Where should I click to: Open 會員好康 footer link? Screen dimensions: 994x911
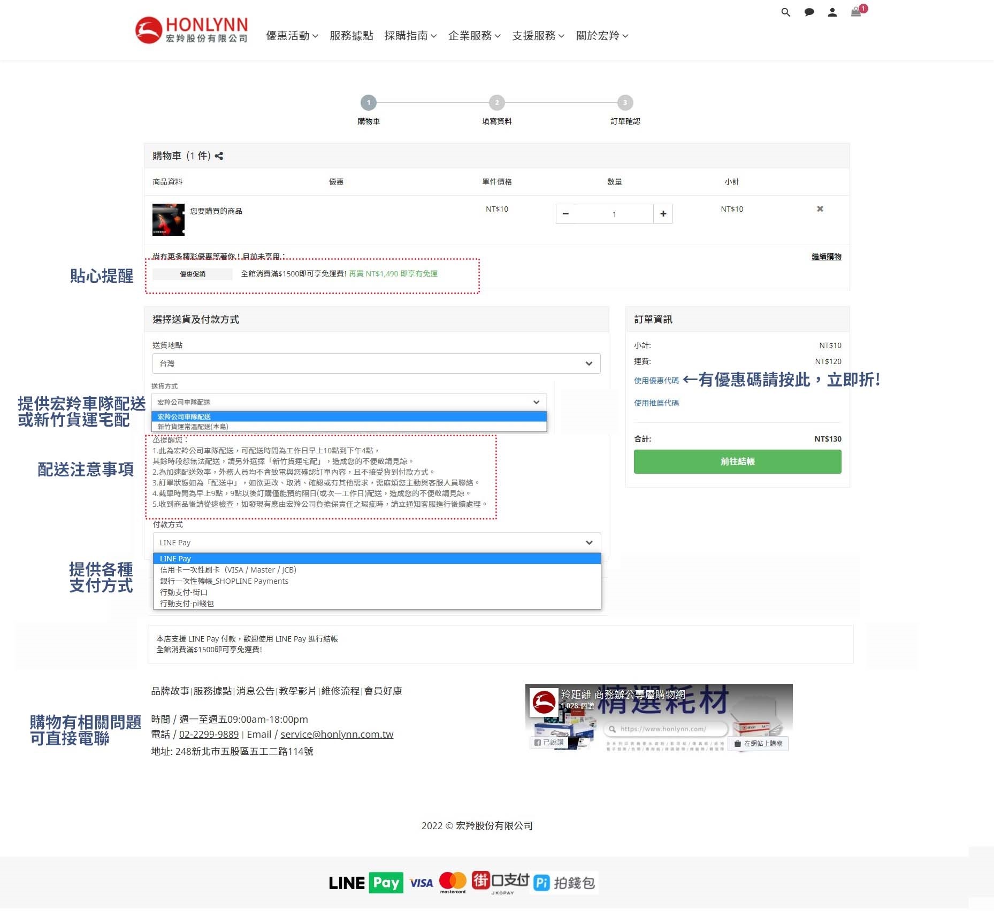point(383,691)
